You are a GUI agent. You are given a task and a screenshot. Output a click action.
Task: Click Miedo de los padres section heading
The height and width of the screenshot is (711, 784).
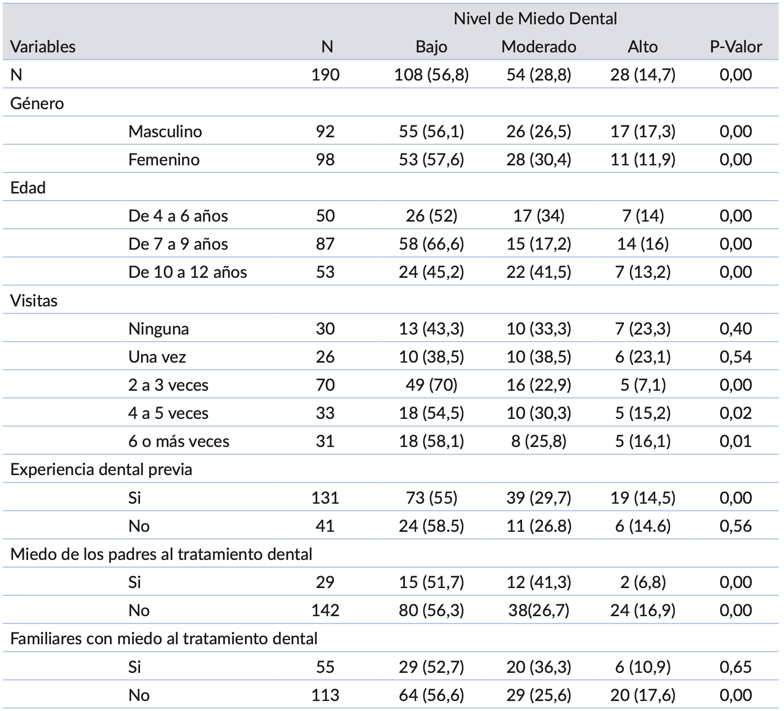point(161,554)
